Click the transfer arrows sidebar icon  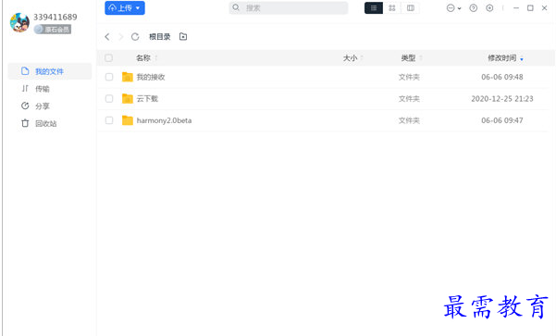25,88
